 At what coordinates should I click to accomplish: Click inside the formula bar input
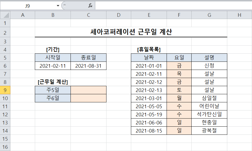[173, 6]
